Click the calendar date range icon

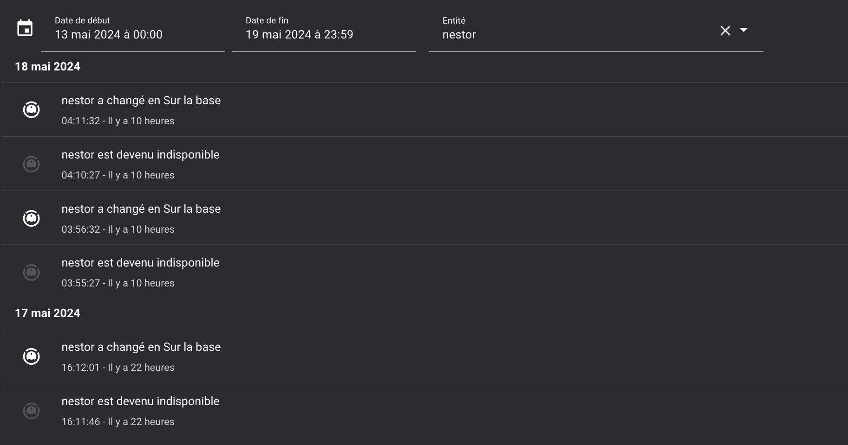25,28
